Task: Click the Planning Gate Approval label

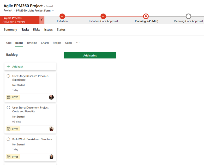Action: coord(188,21)
